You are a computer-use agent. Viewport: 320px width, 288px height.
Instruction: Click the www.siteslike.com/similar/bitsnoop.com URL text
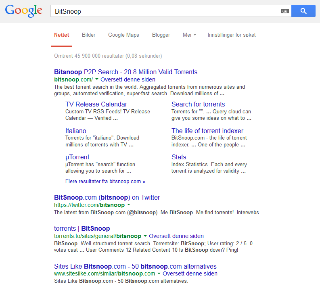[x=105, y=273]
